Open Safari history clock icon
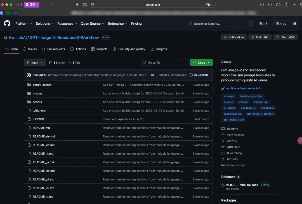The width and height of the screenshot is (302, 204). (x=270, y=4)
